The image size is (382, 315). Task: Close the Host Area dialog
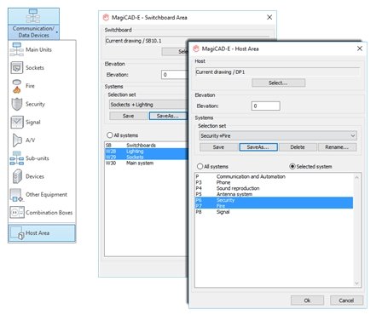[x=360, y=49]
